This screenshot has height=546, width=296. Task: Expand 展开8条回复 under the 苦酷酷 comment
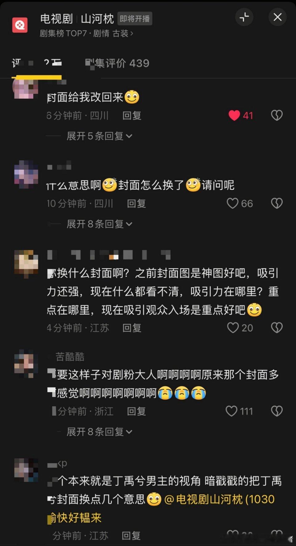pyautogui.click(x=99, y=432)
